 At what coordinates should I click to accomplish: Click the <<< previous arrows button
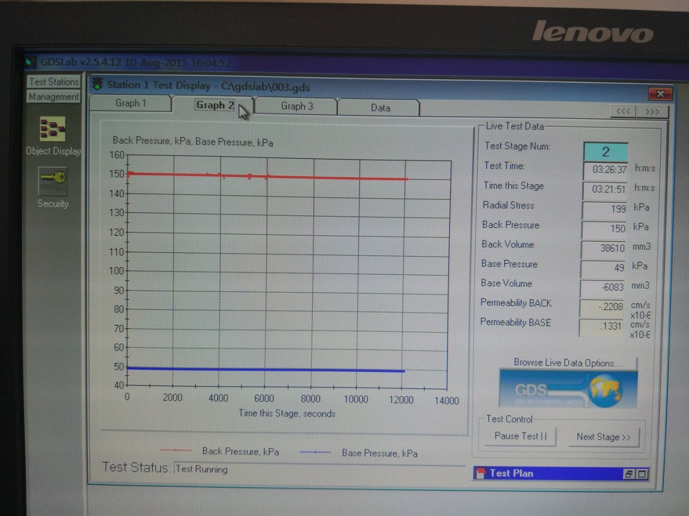(x=623, y=112)
